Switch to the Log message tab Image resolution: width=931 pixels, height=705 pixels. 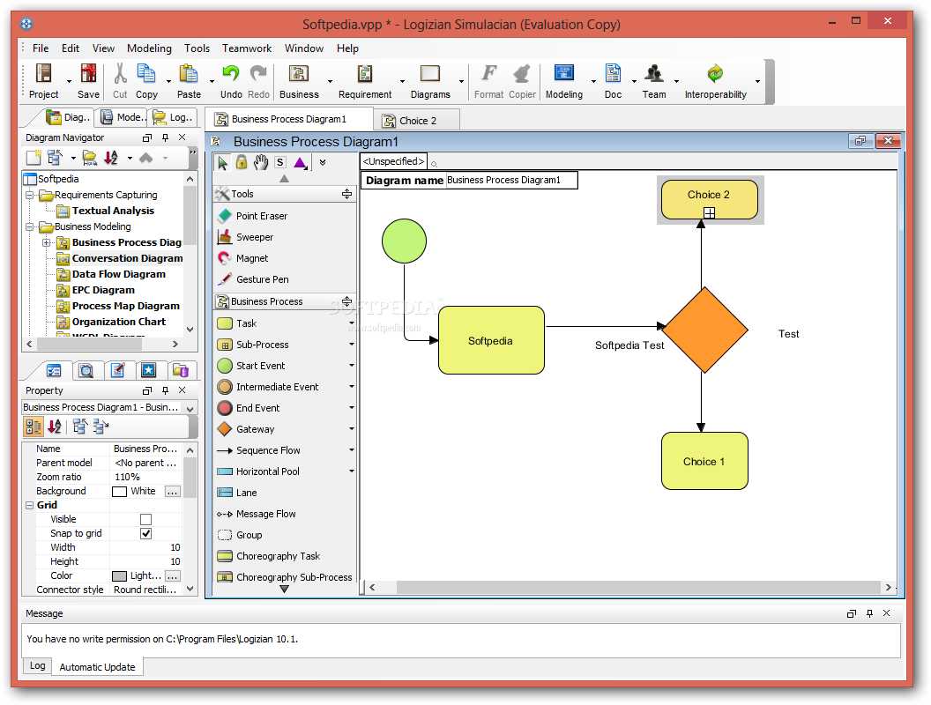click(37, 666)
